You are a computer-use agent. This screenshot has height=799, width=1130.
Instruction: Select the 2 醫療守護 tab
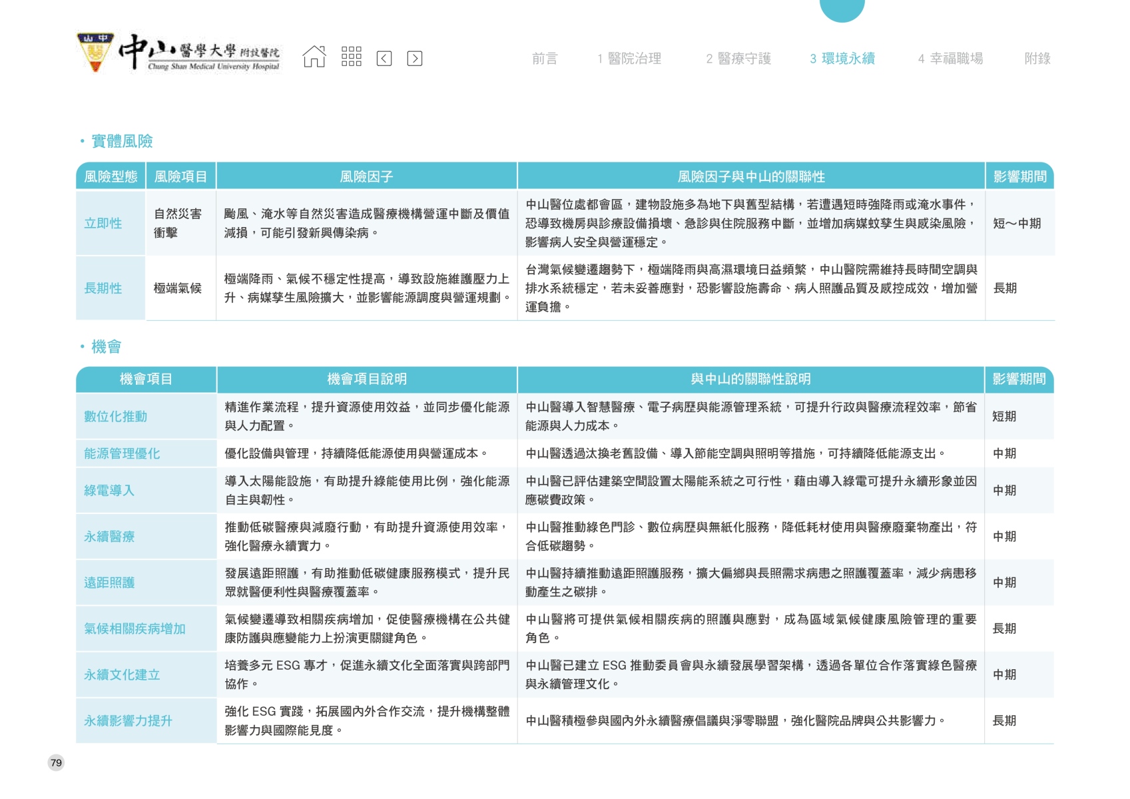coord(738,59)
